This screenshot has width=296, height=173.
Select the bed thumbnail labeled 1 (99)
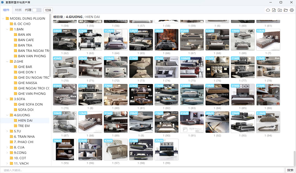[x=166, y=150]
